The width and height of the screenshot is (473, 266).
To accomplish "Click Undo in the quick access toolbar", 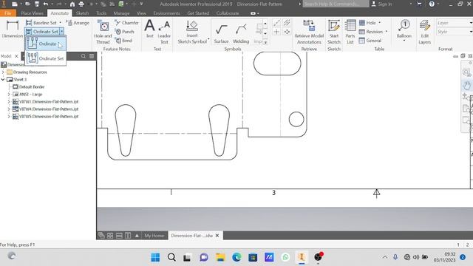I will pyautogui.click(x=46, y=4).
